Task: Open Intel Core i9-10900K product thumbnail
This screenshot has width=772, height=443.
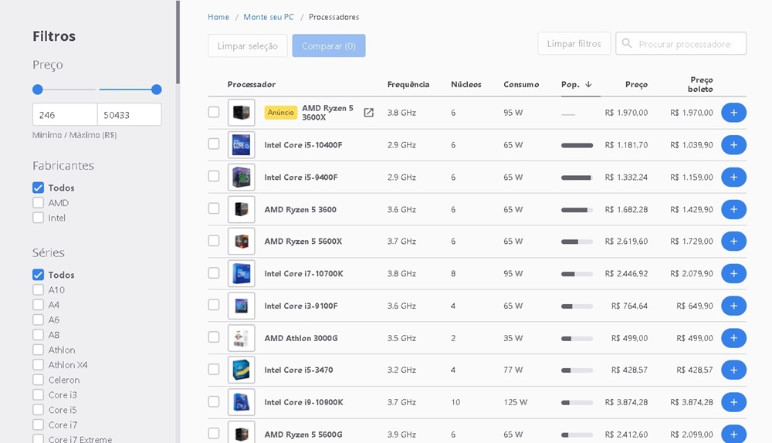Action: point(241,402)
